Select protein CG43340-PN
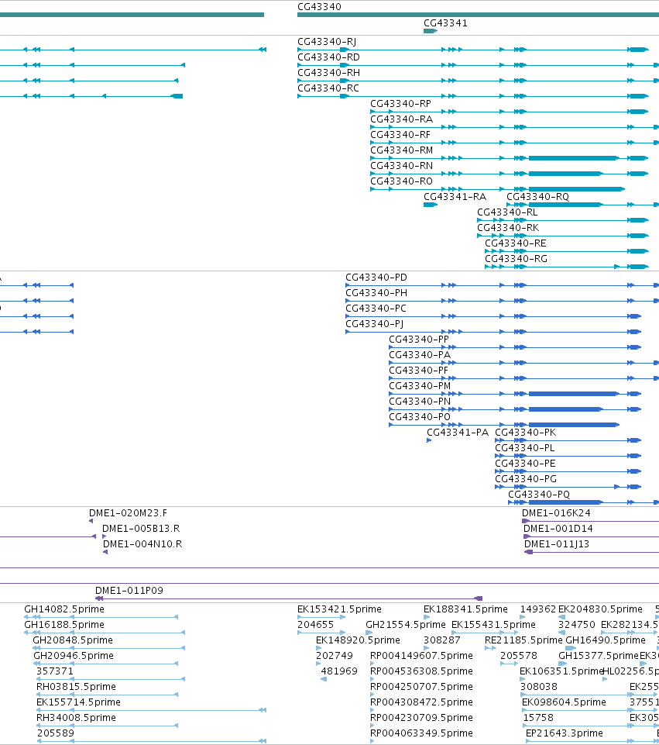 420,402
